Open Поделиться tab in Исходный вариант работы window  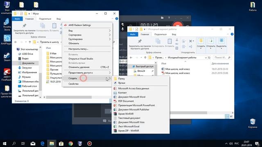tap(160, 34)
